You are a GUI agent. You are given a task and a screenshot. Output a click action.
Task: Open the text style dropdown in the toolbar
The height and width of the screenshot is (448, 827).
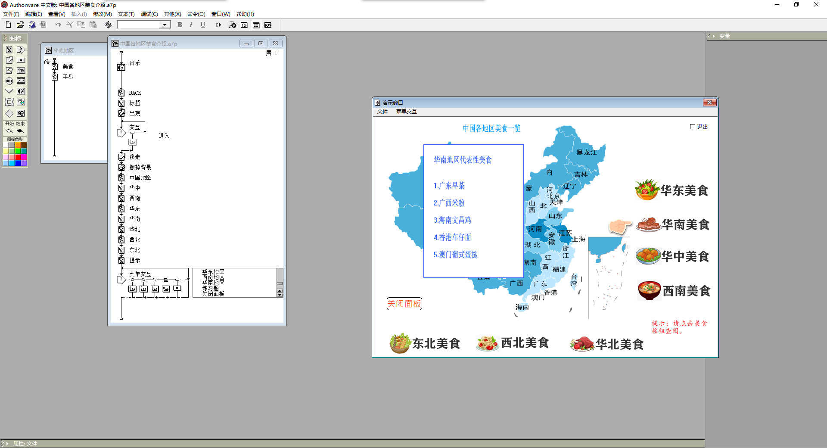click(165, 25)
